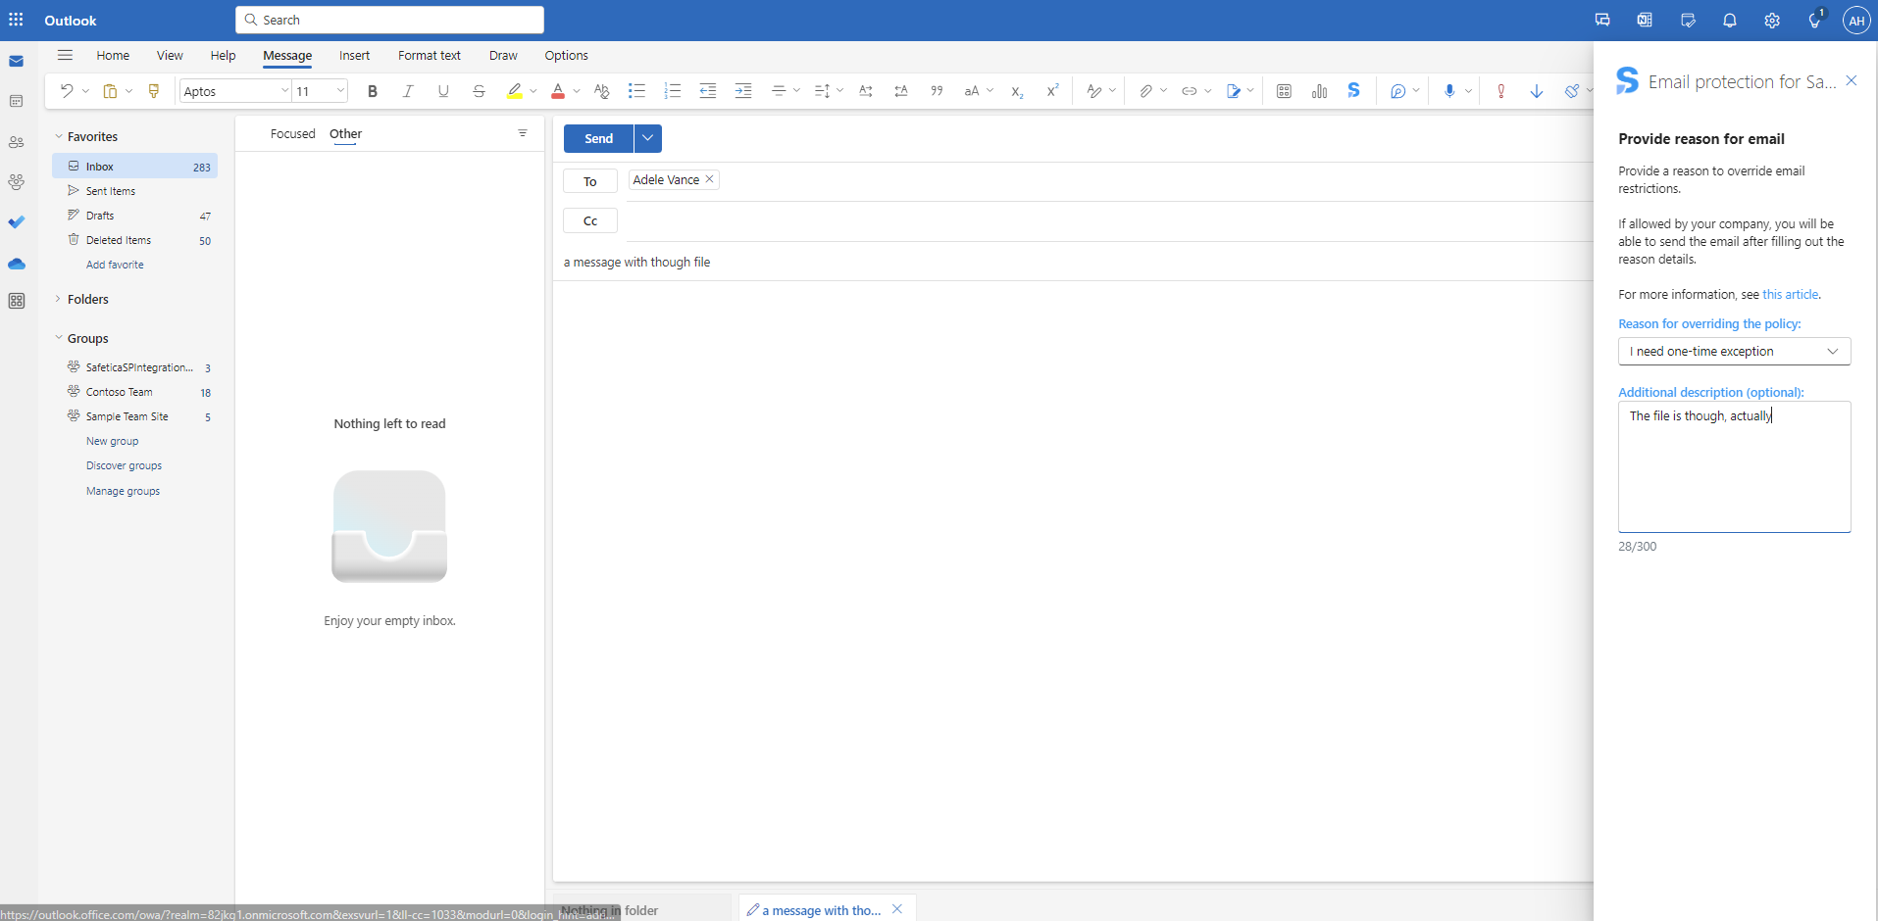Viewport: 1878px width, 921px height.
Task: Click Discover groups link
Action: [x=124, y=465]
